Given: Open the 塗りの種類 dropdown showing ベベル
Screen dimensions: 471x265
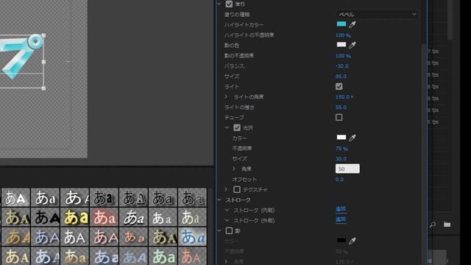Looking at the screenshot, I should click(377, 14).
